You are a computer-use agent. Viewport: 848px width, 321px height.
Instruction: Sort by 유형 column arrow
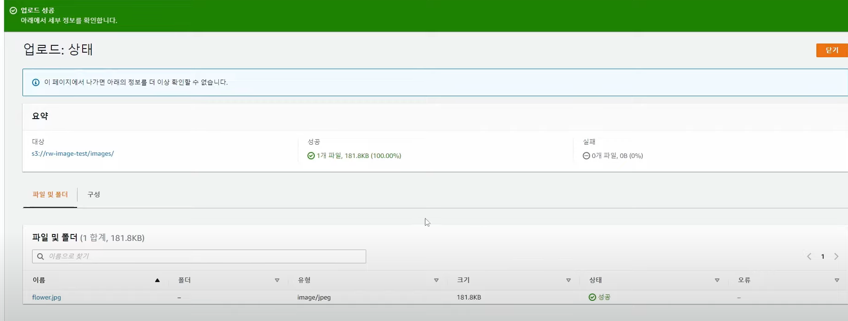click(x=436, y=280)
